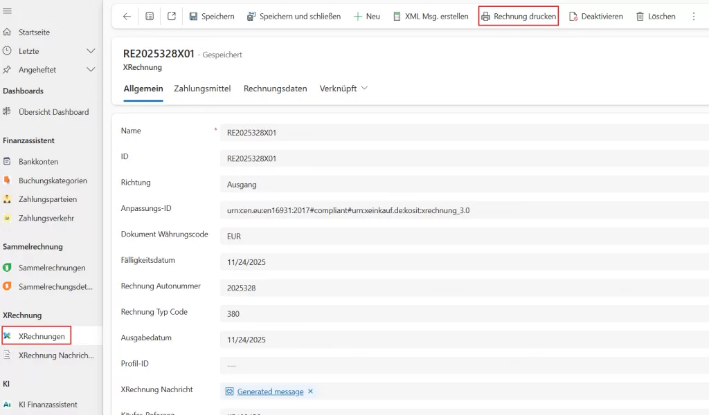Open XRechnungen in sidebar
Viewport: 709px width, 415px height.
click(42, 336)
